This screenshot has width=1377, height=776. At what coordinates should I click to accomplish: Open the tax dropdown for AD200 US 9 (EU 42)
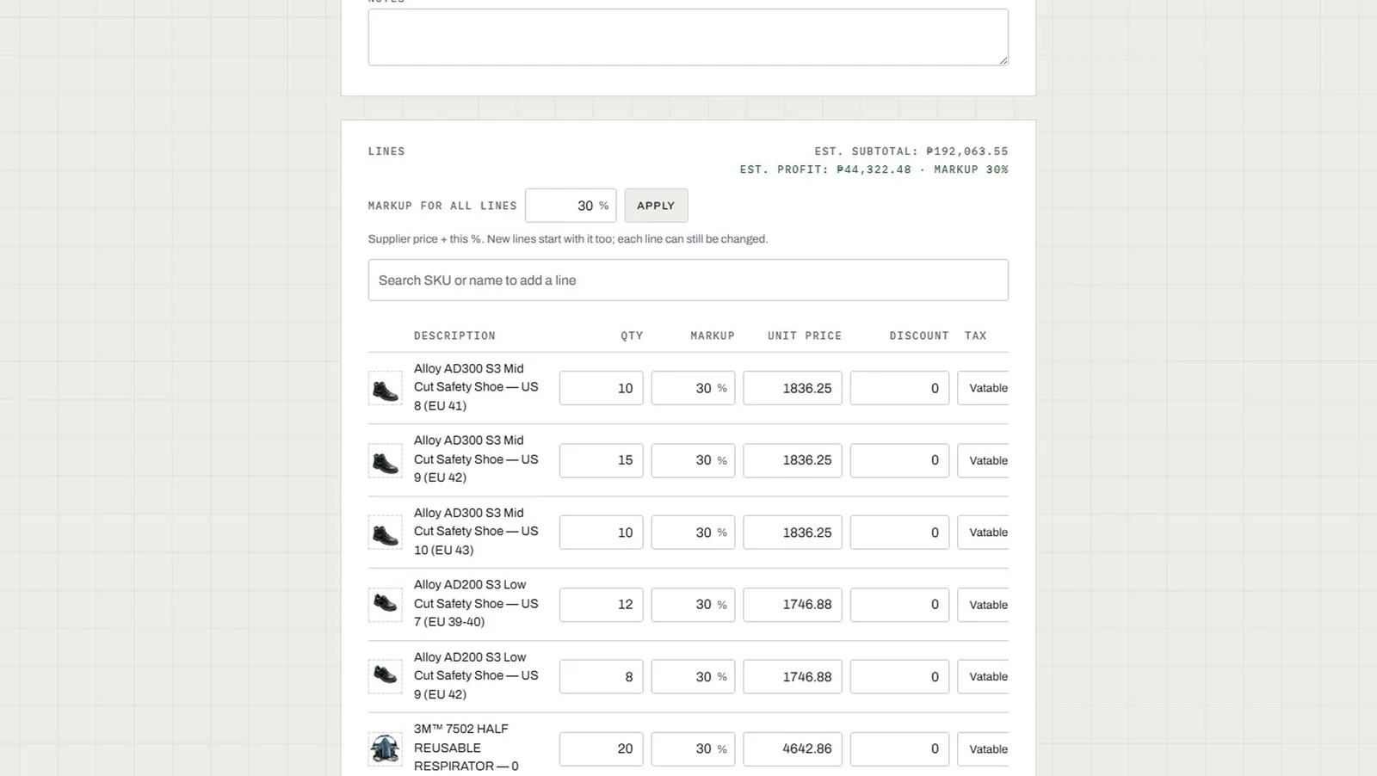coord(983,677)
